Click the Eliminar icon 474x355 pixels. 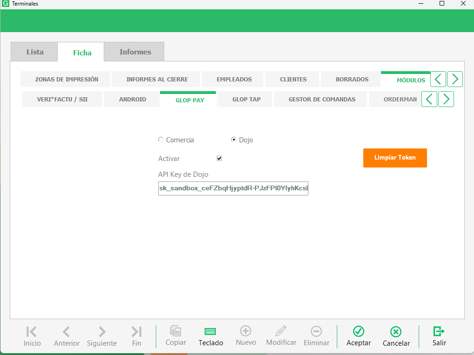(x=316, y=331)
